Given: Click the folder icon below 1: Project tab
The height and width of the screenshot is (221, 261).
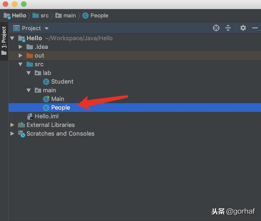Looking at the screenshot, I should (4, 53).
